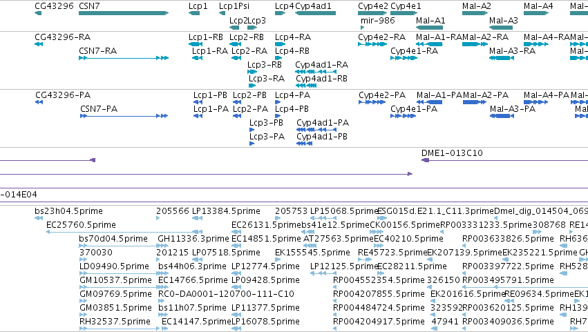
Task: Click the Cyp4e1 gene label
Action: [406, 6]
